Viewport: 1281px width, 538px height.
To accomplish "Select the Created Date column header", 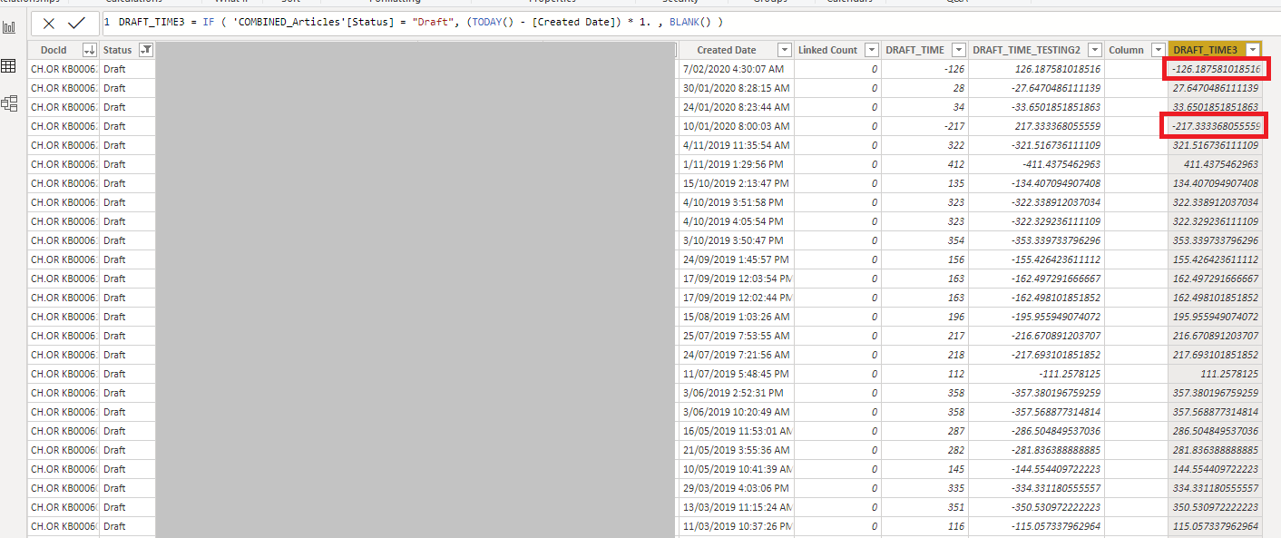I will point(726,50).
